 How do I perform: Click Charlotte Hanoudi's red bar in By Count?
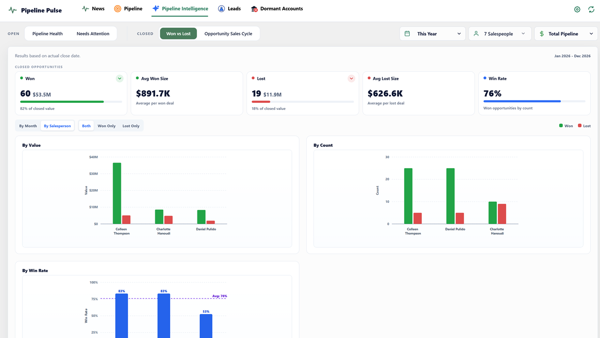point(502,214)
